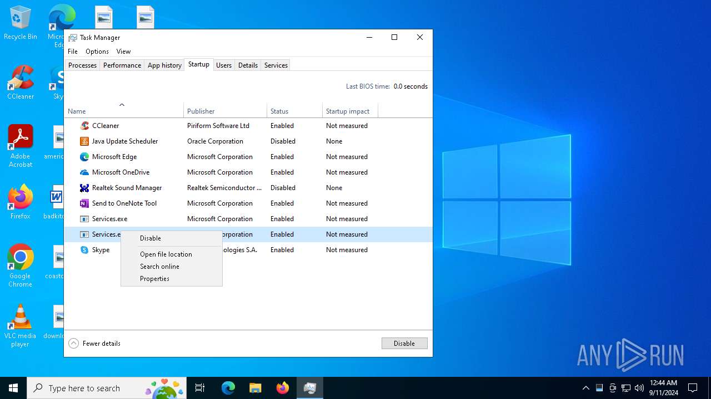
Task: Open the notification center icon
Action: pyautogui.click(x=693, y=388)
